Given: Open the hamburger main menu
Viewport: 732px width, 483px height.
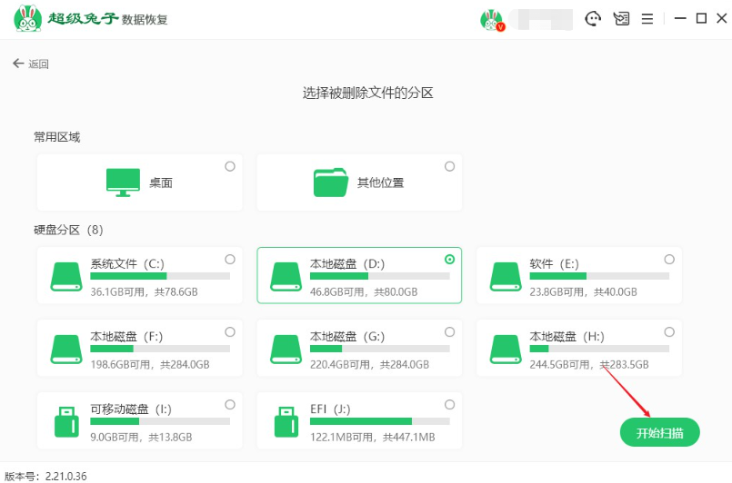Looking at the screenshot, I should (x=647, y=18).
